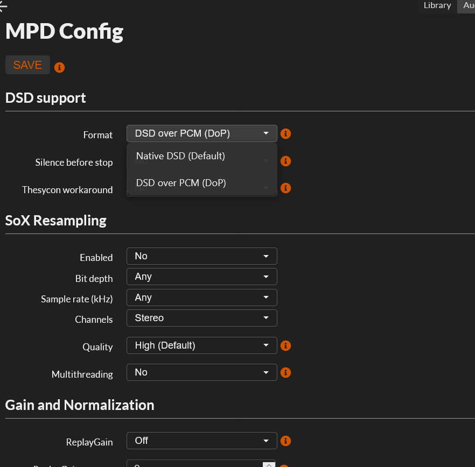475x467 pixels.
Task: Open the Channels dropdown
Action: pos(202,318)
